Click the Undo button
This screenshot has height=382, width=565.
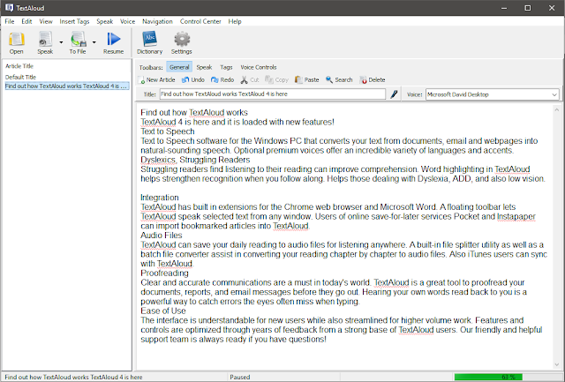tap(193, 79)
